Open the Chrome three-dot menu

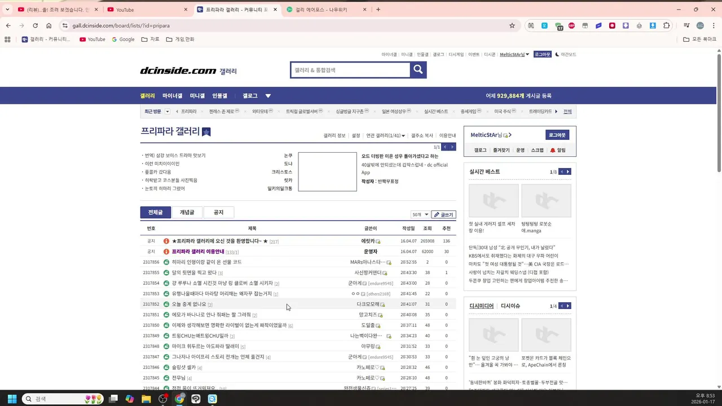714,25
